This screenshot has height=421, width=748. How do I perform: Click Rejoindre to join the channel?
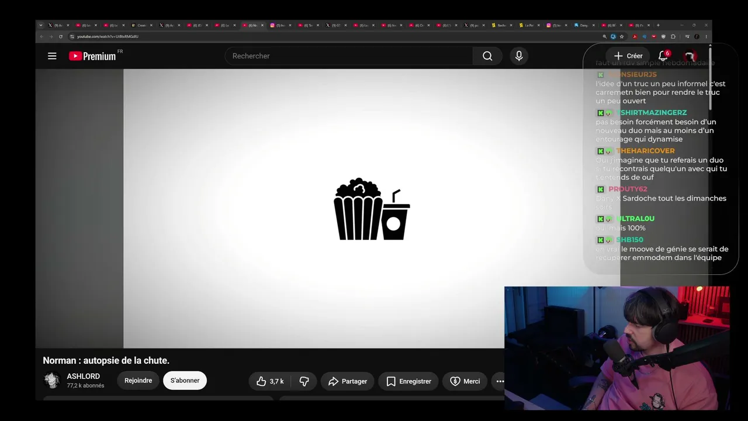coord(138,381)
